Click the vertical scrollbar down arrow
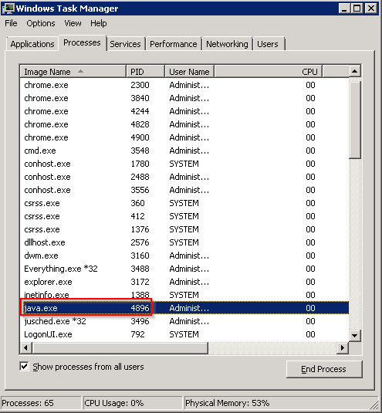382x413 pixels. [x=355, y=335]
